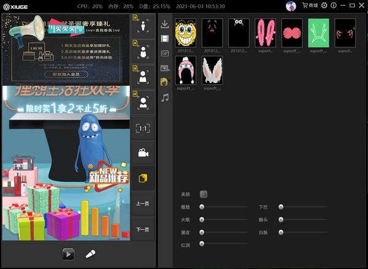Select the SpongeBob sticker thumbnail

(x=185, y=33)
